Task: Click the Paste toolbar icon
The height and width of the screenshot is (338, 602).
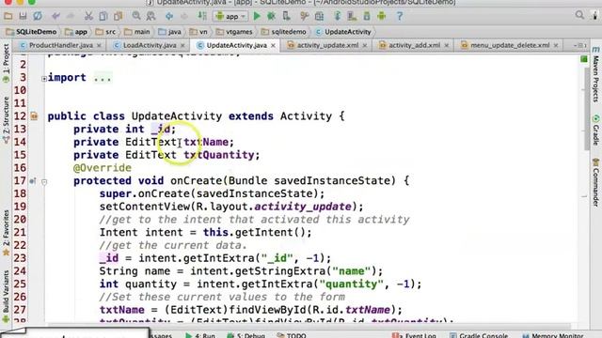Action: [x=119, y=16]
